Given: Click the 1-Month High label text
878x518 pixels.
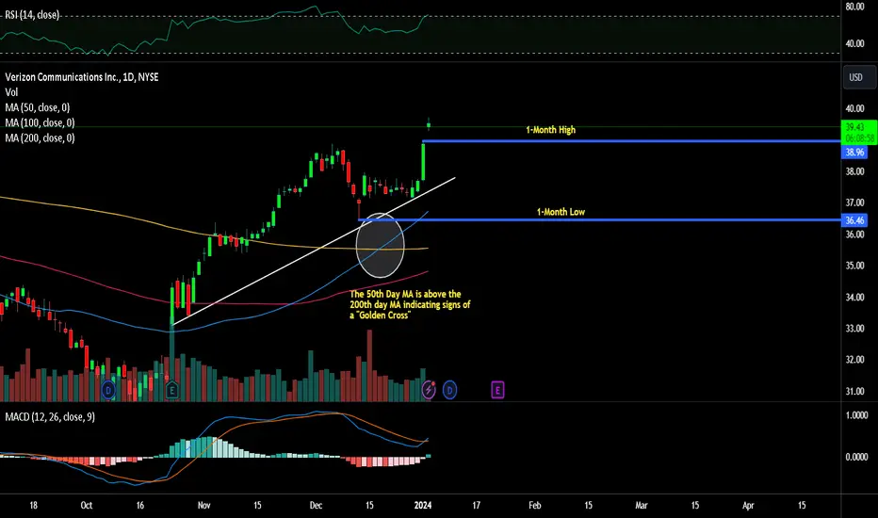Looking at the screenshot, I should pyautogui.click(x=550, y=130).
